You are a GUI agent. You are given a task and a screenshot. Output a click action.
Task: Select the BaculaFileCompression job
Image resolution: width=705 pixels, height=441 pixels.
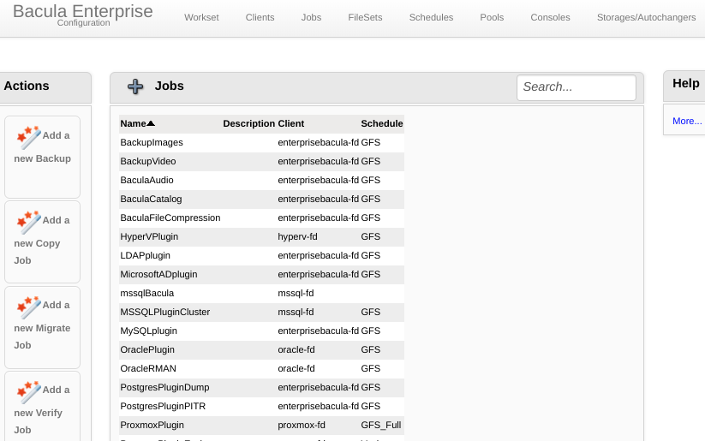pyautogui.click(x=170, y=218)
